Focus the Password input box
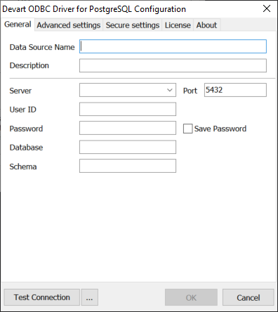278x312 pixels. [128, 128]
